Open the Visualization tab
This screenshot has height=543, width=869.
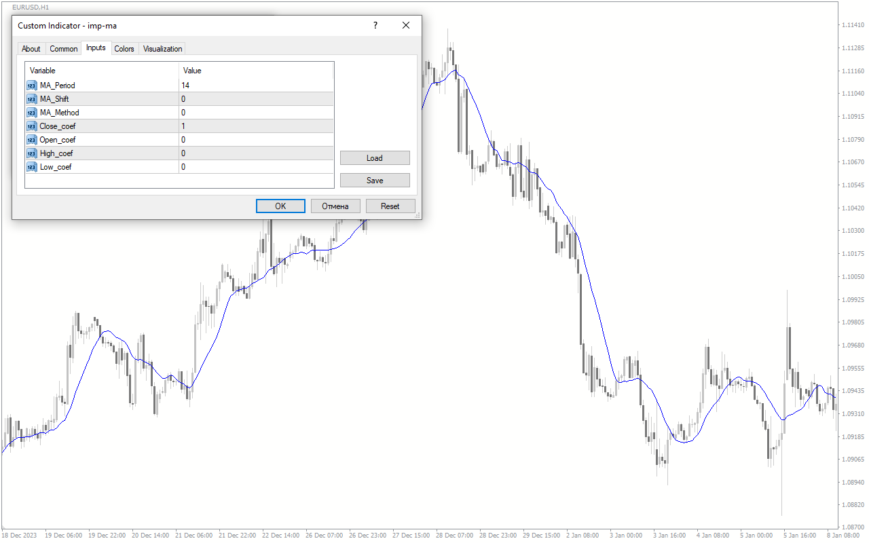163,49
